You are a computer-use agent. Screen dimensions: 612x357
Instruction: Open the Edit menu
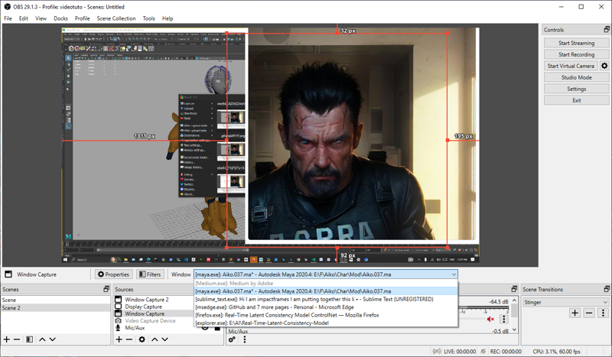click(24, 18)
